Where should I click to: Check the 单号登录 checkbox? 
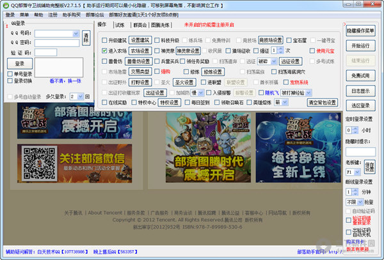[10, 74]
